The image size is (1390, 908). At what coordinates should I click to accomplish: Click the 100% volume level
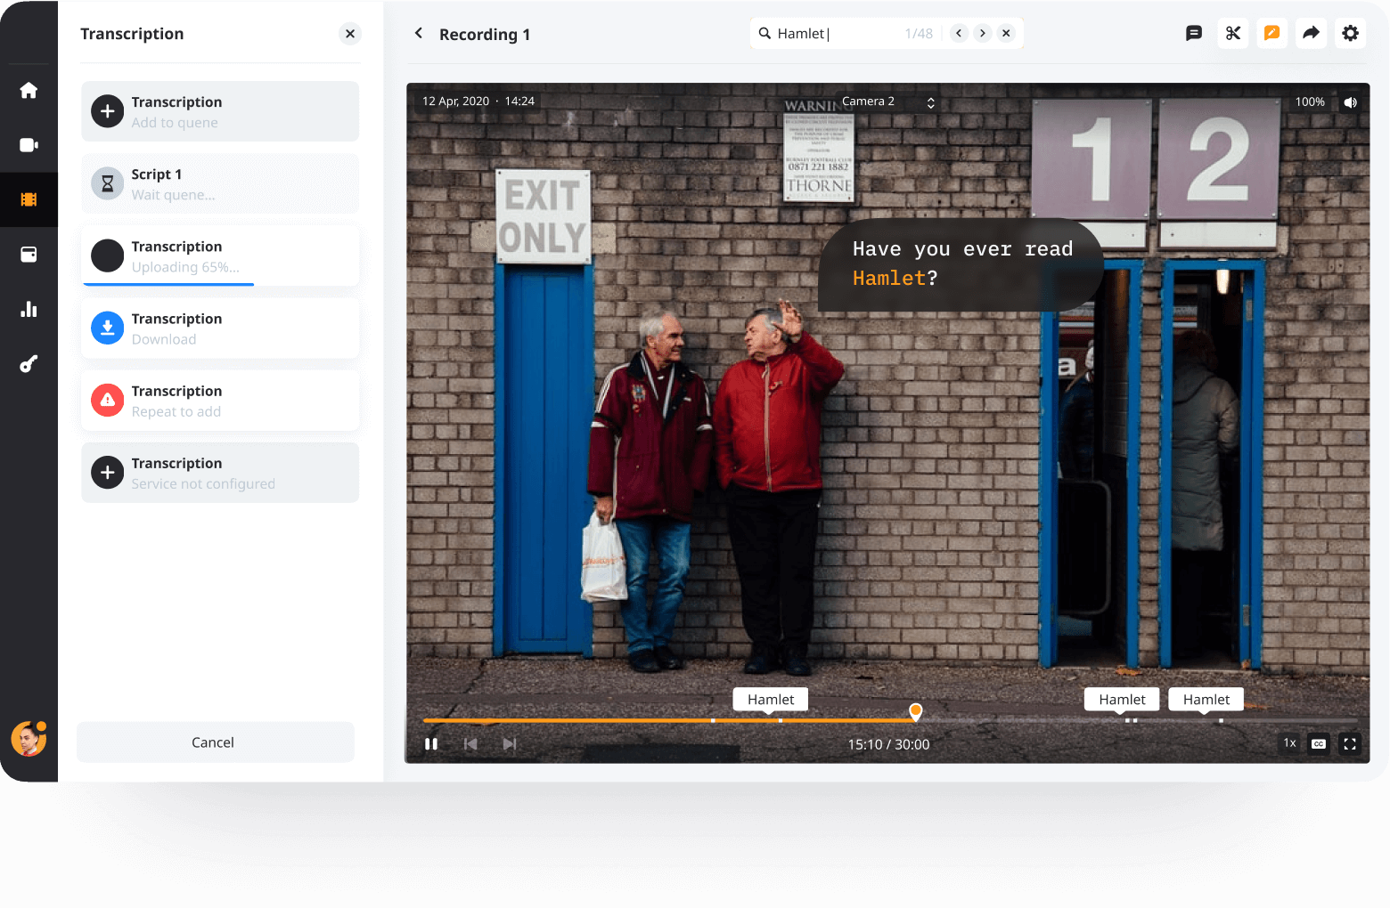(x=1310, y=102)
